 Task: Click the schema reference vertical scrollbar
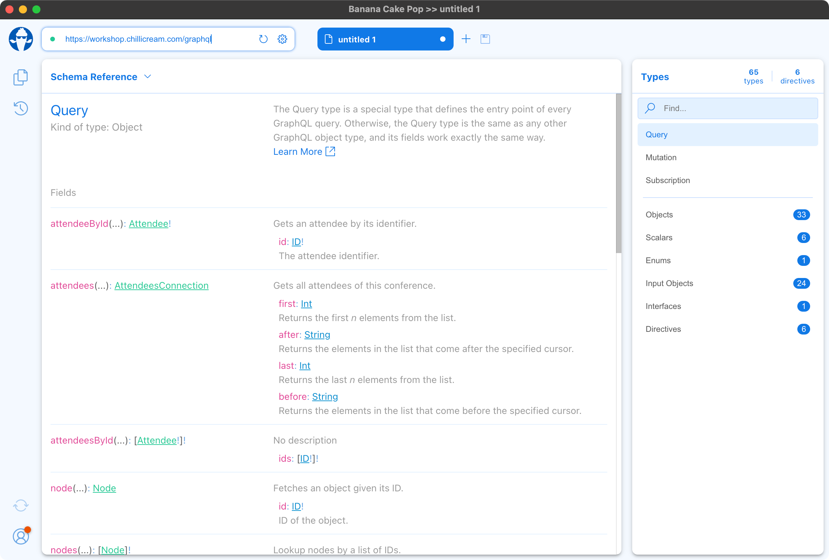tap(618, 173)
